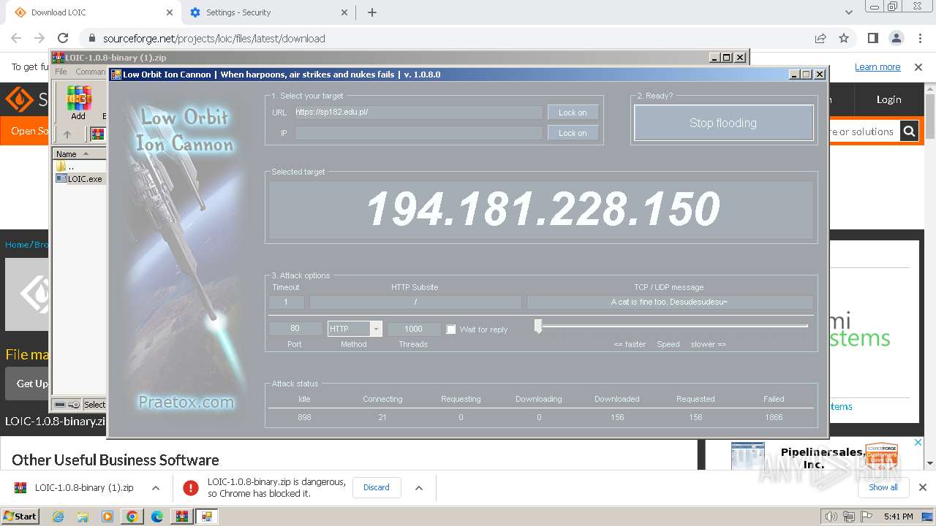Switch to the Download LOIC tab
Viewport: 936px width, 526px height.
click(x=91, y=12)
